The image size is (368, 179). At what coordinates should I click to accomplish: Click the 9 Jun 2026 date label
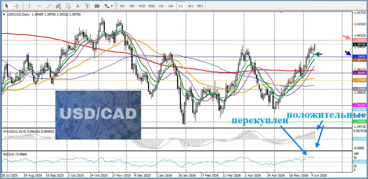click(319, 175)
